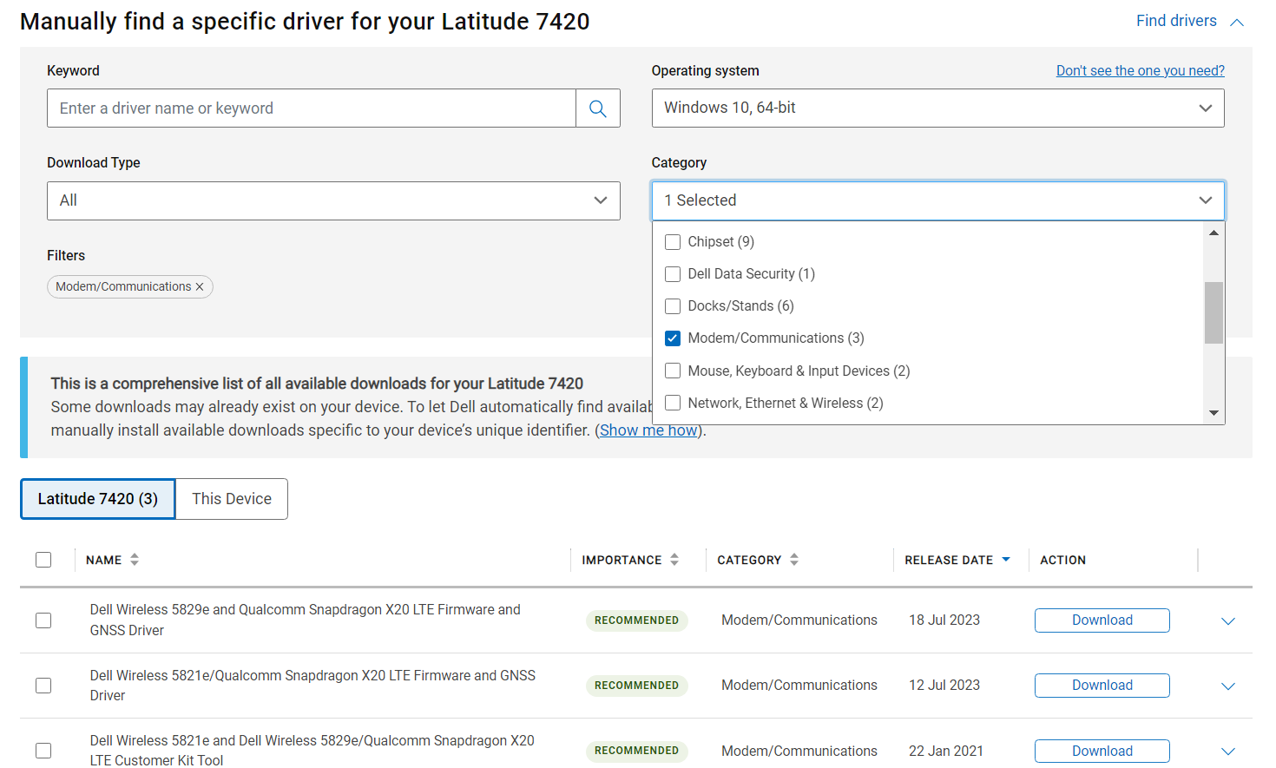Image resolution: width=1276 pixels, height=768 pixels.
Task: Sort by Category column sort icon
Action: tap(794, 560)
